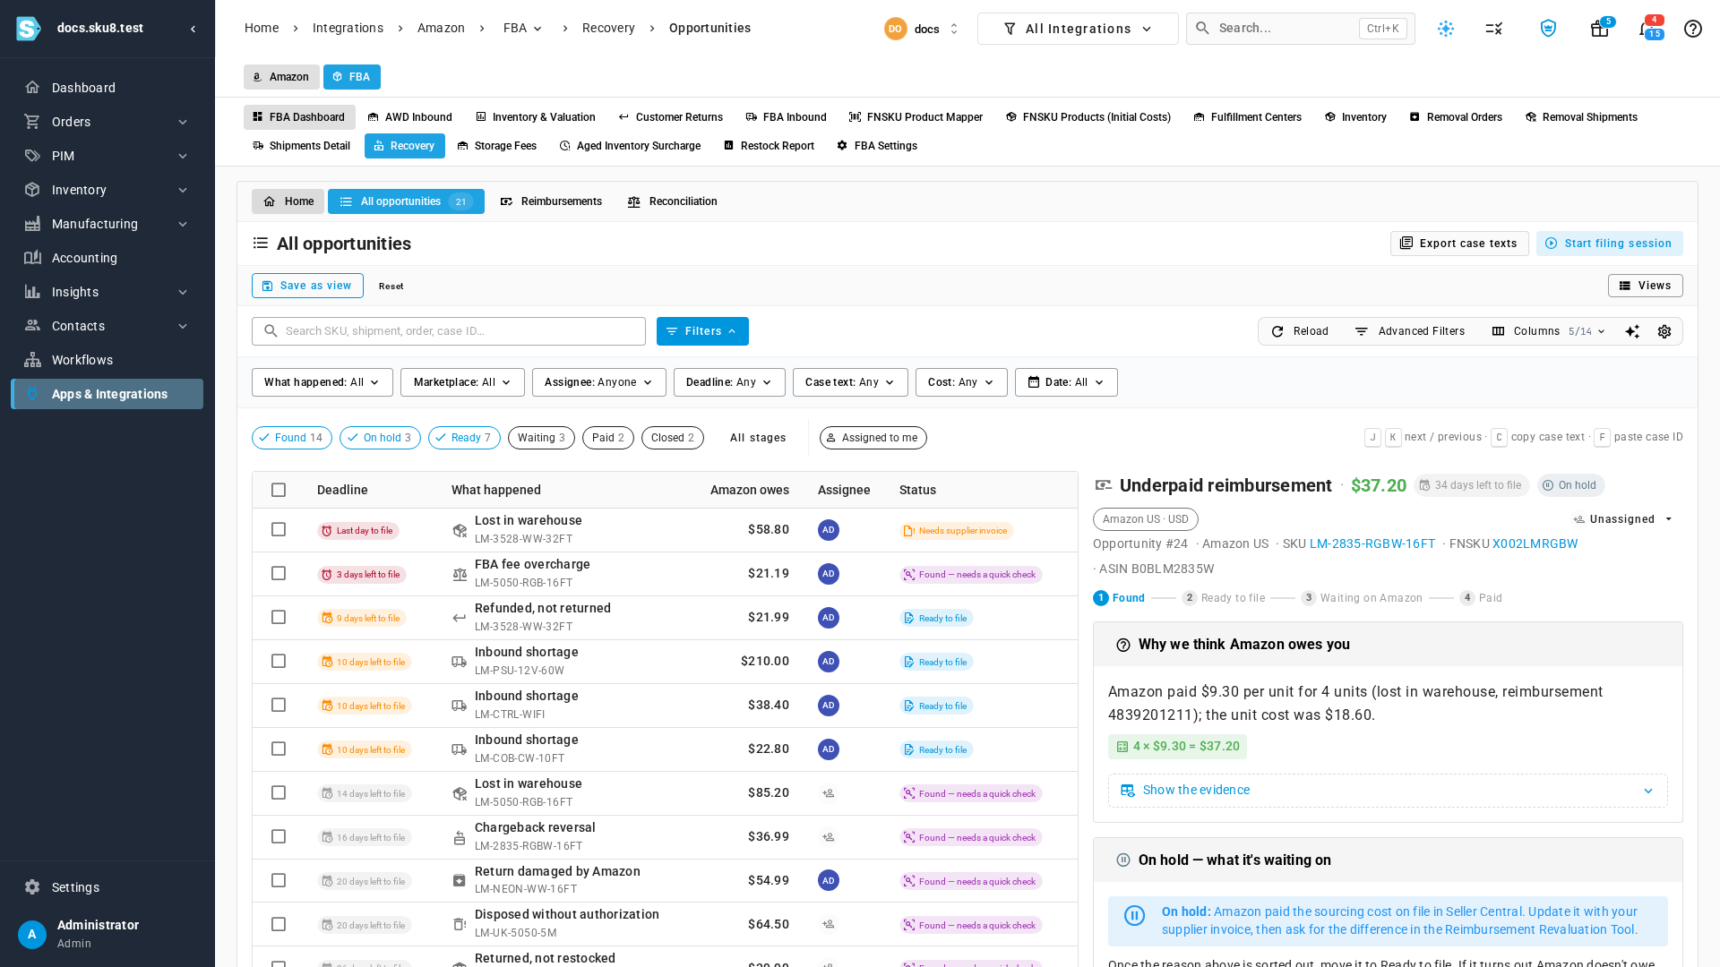Click assign-user icon on $85.20 row
This screenshot has width=1720, height=967.
pyautogui.click(x=829, y=793)
